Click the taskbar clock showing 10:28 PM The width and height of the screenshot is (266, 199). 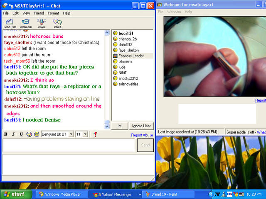click(x=254, y=194)
